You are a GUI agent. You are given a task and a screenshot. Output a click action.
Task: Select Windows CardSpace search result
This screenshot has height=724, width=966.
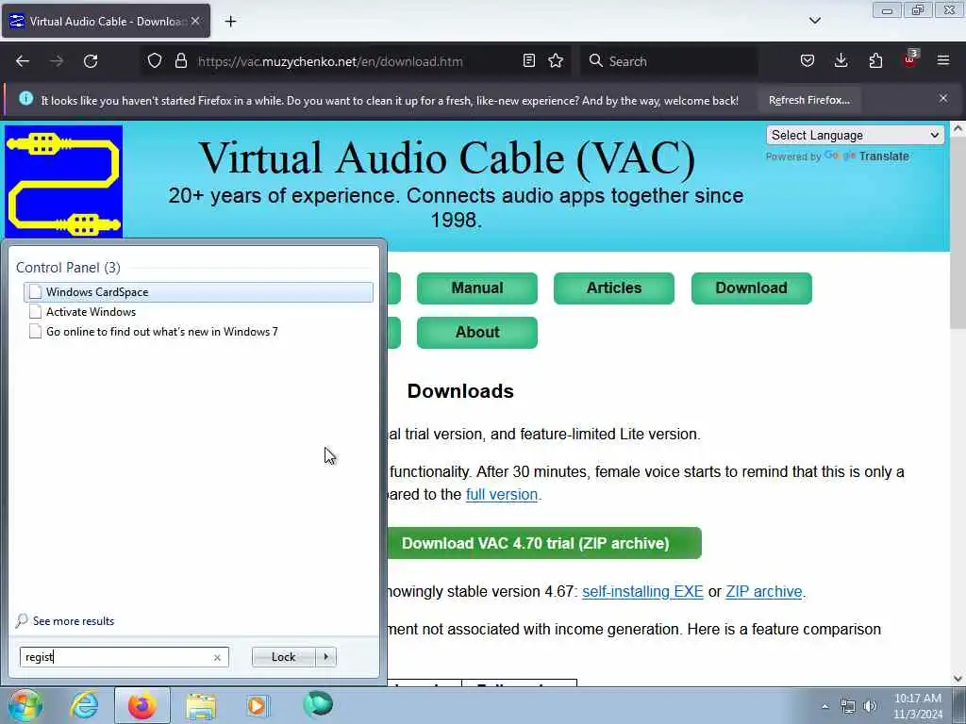198,292
